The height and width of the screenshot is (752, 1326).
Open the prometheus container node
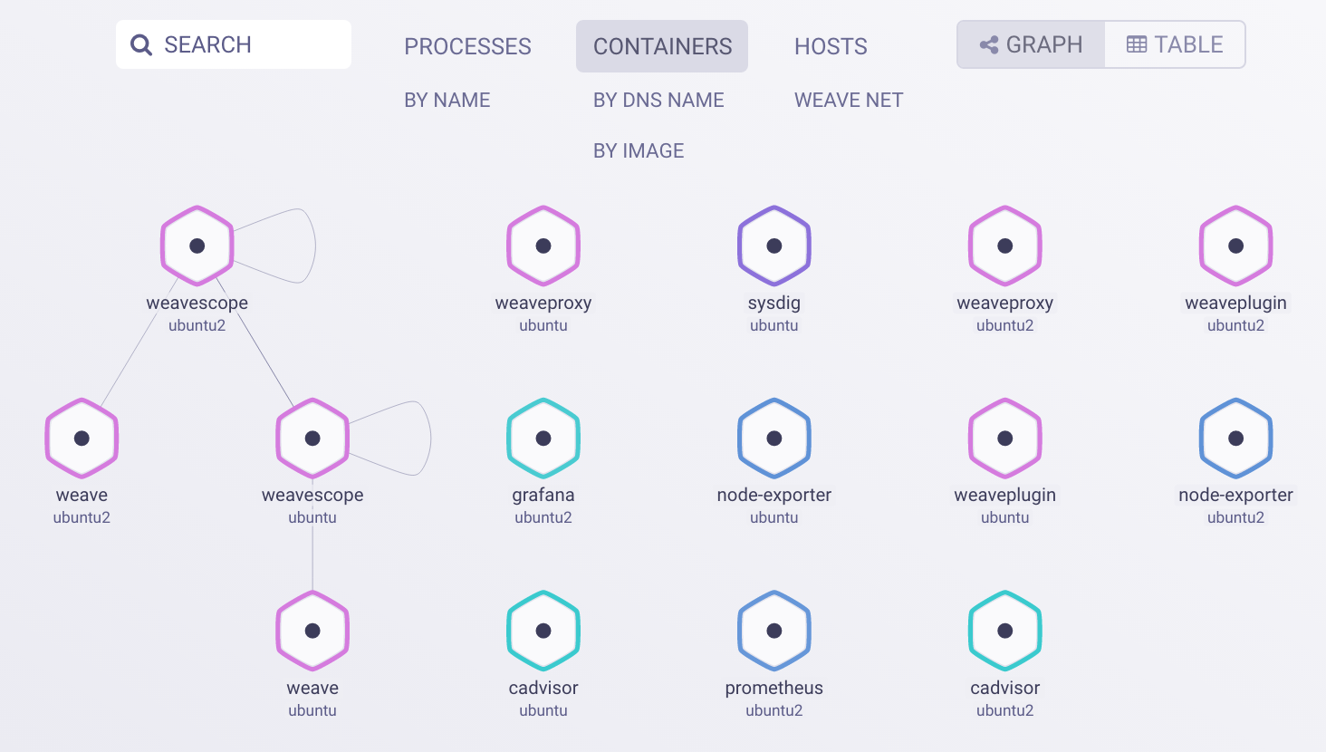point(773,631)
